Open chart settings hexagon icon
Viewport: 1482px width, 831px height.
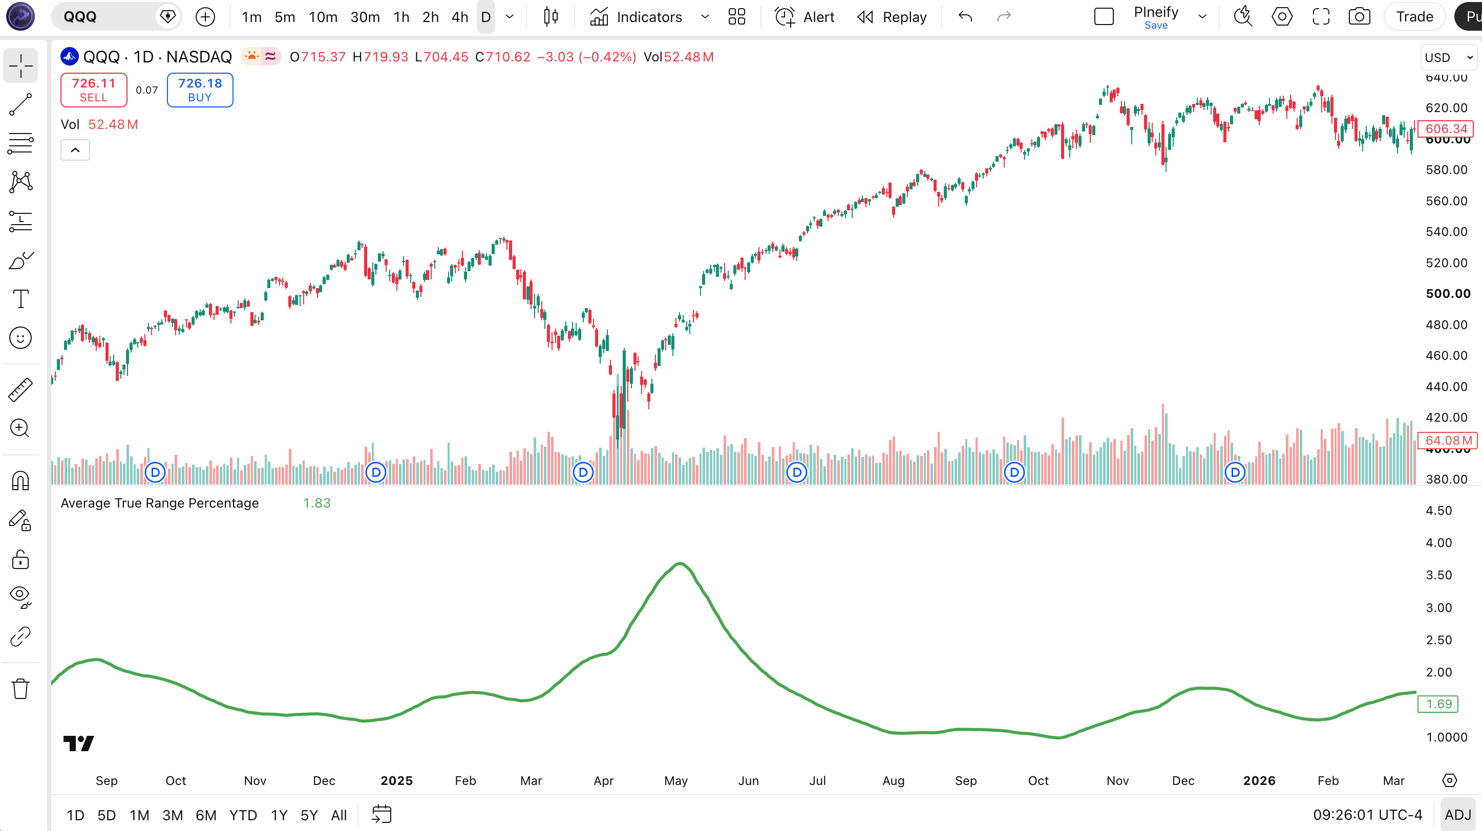pos(1282,17)
